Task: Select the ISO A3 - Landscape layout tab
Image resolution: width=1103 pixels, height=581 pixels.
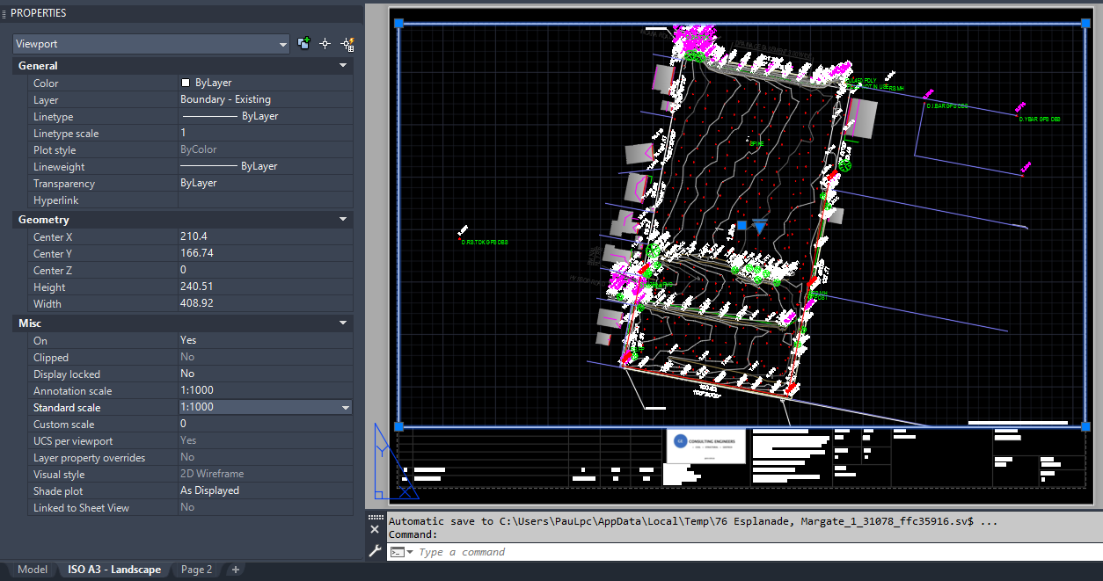Action: pos(114,570)
